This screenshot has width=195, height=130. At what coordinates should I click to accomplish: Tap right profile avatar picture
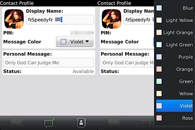coord(111,19)
